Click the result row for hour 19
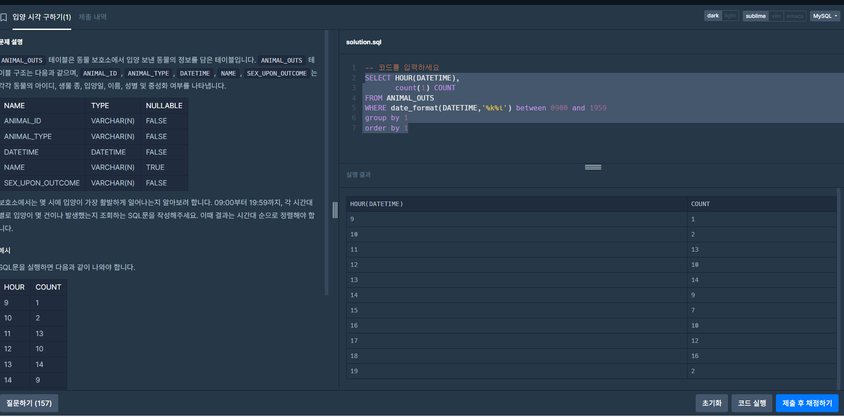The width and height of the screenshot is (844, 417). coord(591,371)
